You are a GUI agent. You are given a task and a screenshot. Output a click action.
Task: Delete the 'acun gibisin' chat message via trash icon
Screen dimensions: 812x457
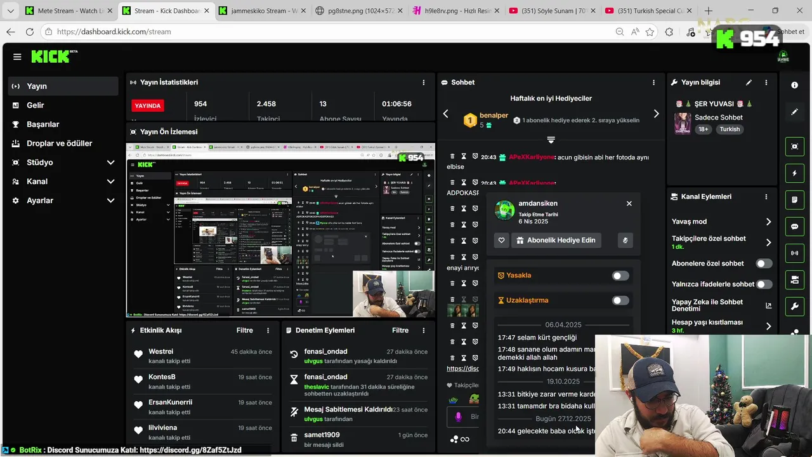tap(452, 157)
